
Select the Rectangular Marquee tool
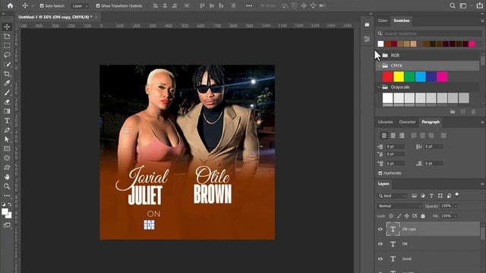tap(7, 45)
